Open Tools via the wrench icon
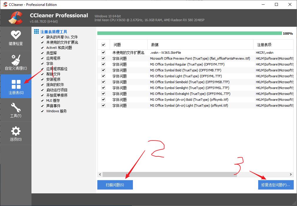The image size is (297, 206). pos(15,108)
